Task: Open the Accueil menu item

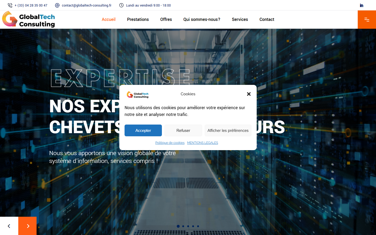Action: (x=109, y=19)
